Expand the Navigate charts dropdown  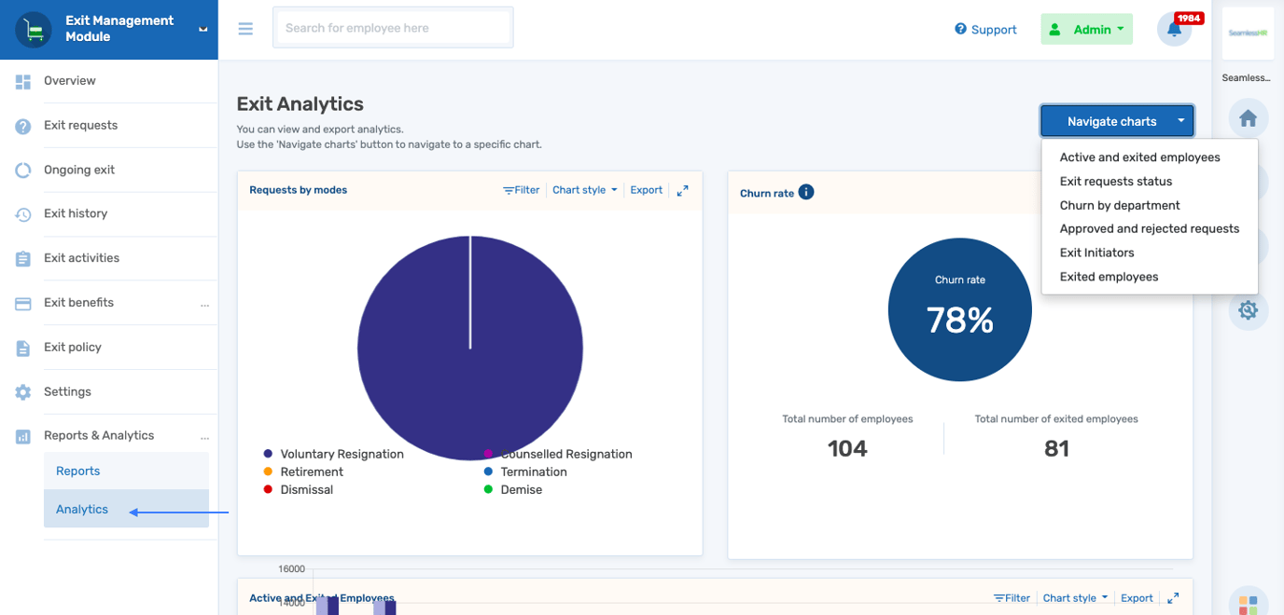click(1116, 120)
